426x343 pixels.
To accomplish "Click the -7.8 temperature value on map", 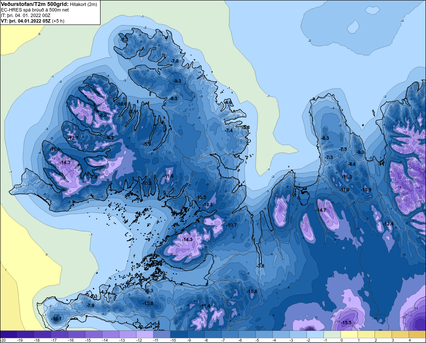I will [175, 61].
